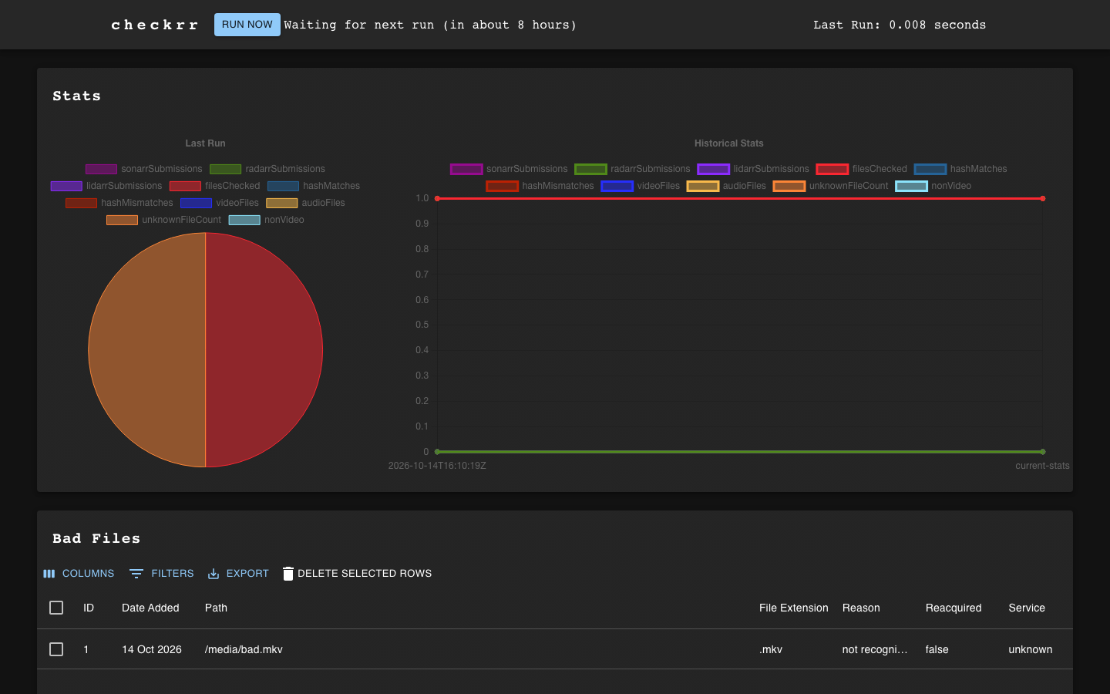Viewport: 1110px width, 694px height.
Task: Click the red filesChecked pie slice
Action: pyautogui.click(x=264, y=350)
